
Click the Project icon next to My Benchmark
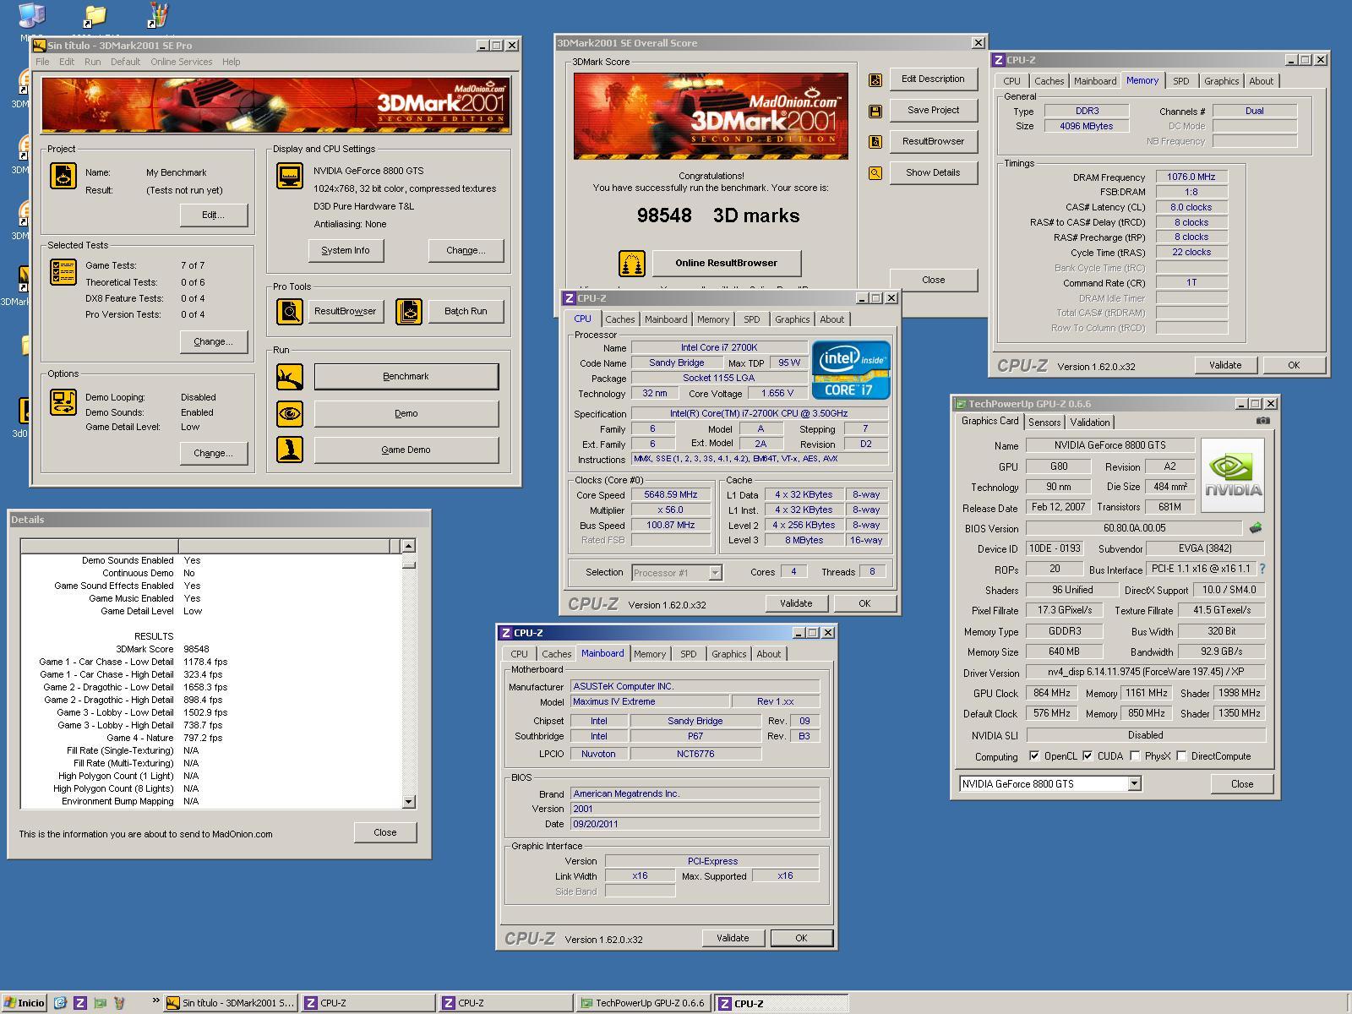(x=63, y=175)
